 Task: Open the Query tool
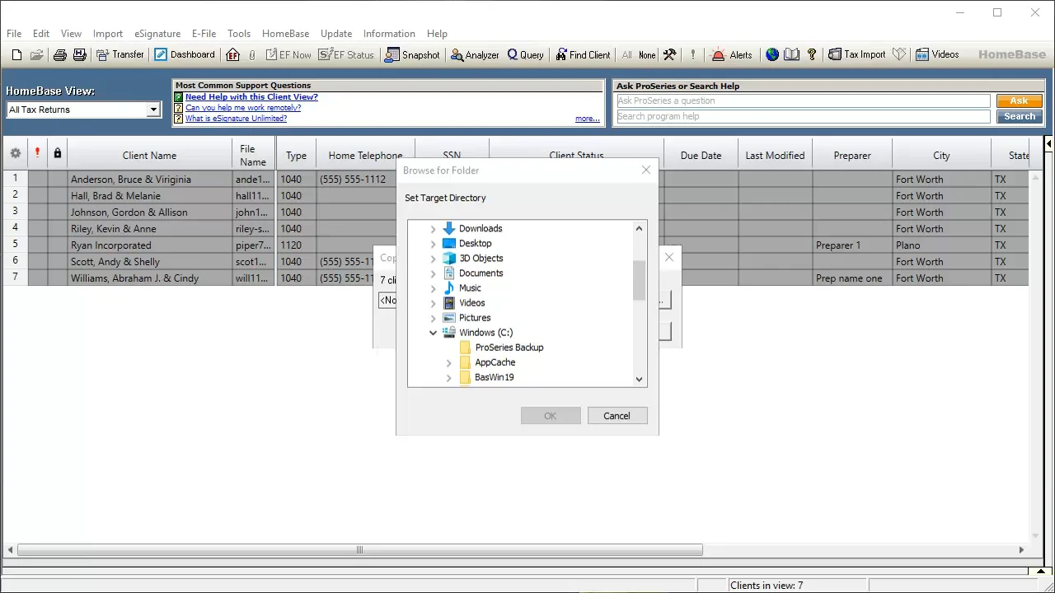pos(525,55)
